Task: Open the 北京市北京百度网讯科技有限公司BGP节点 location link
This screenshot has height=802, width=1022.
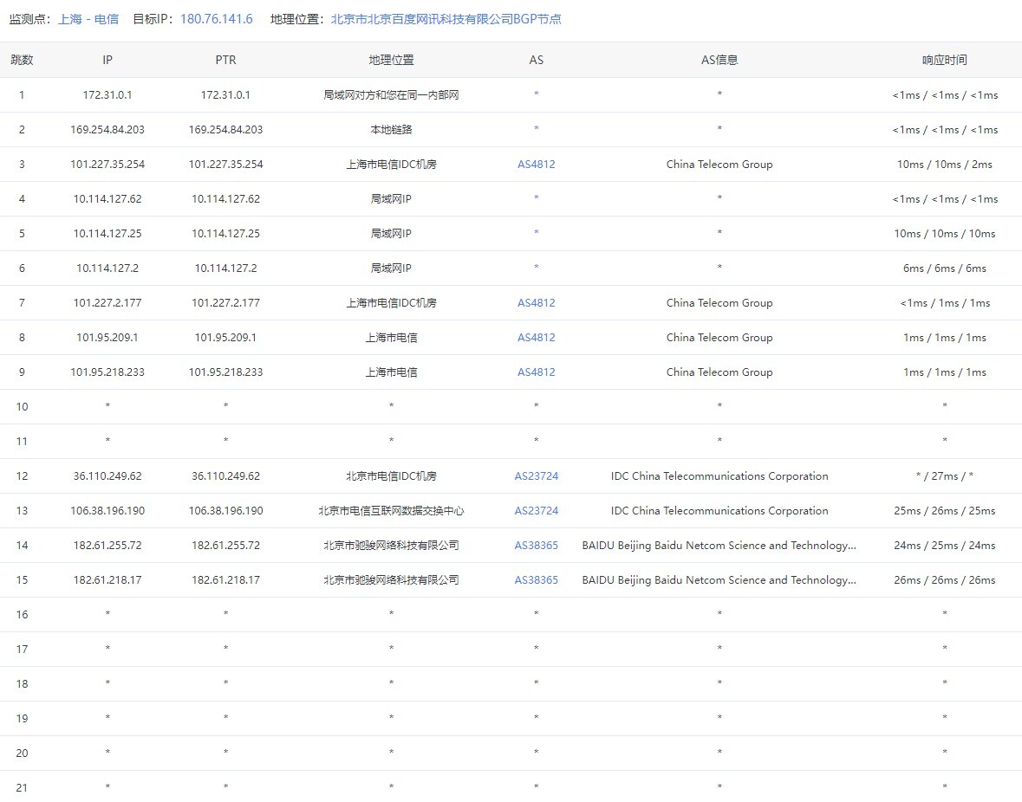Action: tap(446, 19)
